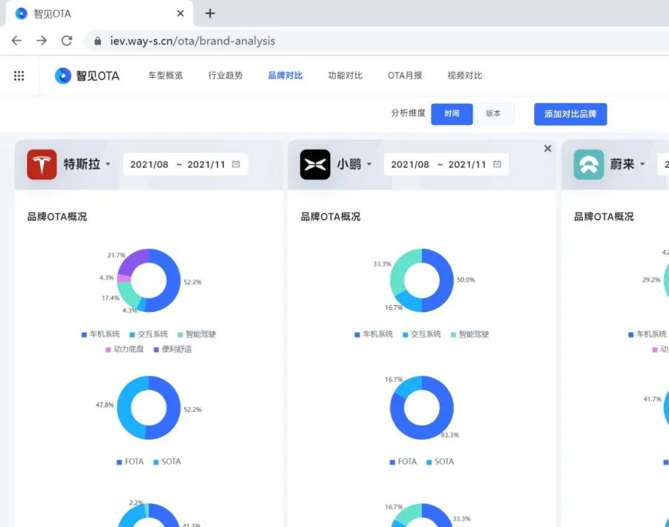
Task: Reload the page with the browser refresh icon
Action: pyautogui.click(x=67, y=41)
